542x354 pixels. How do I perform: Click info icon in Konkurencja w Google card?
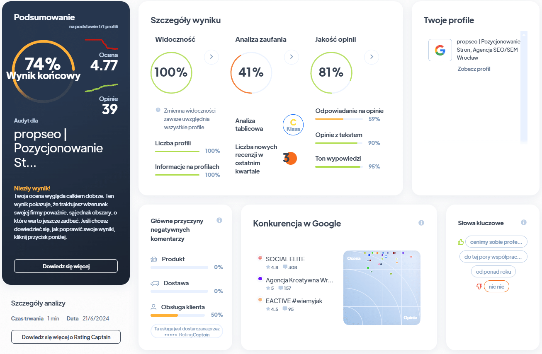point(421,223)
